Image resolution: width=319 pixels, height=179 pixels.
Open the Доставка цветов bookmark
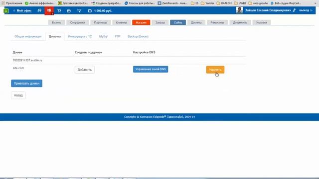point(73,3)
